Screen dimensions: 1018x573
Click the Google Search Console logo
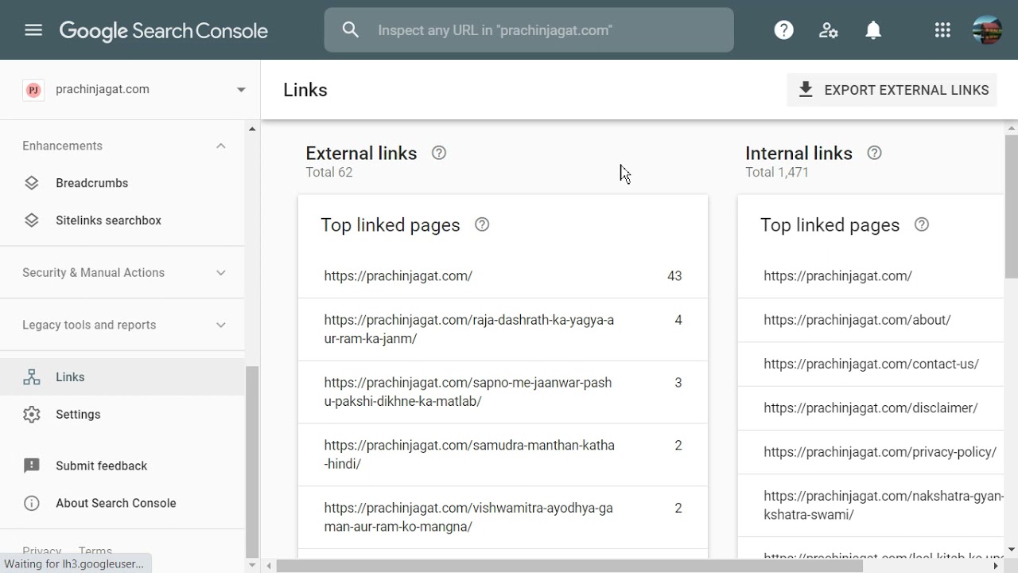pyautogui.click(x=164, y=30)
